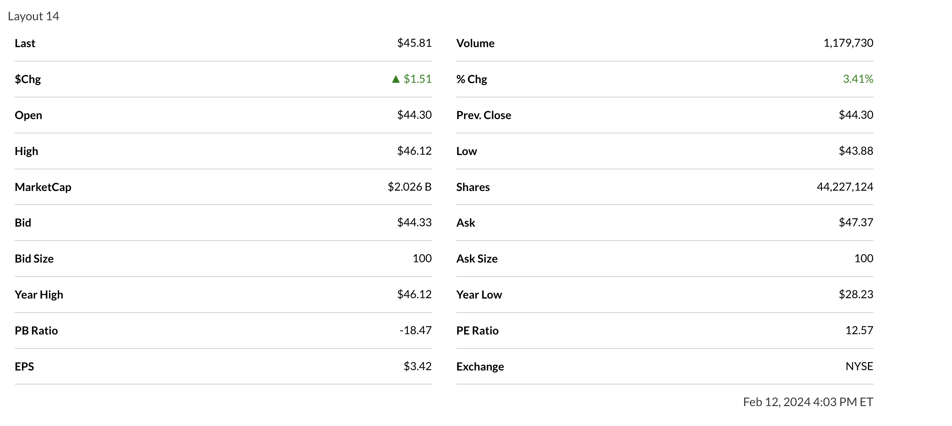Click the Last price value $45.81
The width and height of the screenshot is (952, 426).
pos(414,43)
